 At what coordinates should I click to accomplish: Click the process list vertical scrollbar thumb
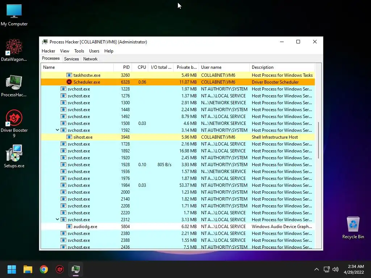coord(318,140)
